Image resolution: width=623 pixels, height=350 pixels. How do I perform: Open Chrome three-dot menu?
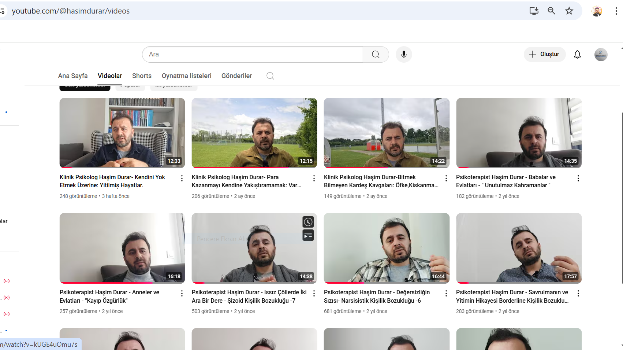pyautogui.click(x=616, y=11)
